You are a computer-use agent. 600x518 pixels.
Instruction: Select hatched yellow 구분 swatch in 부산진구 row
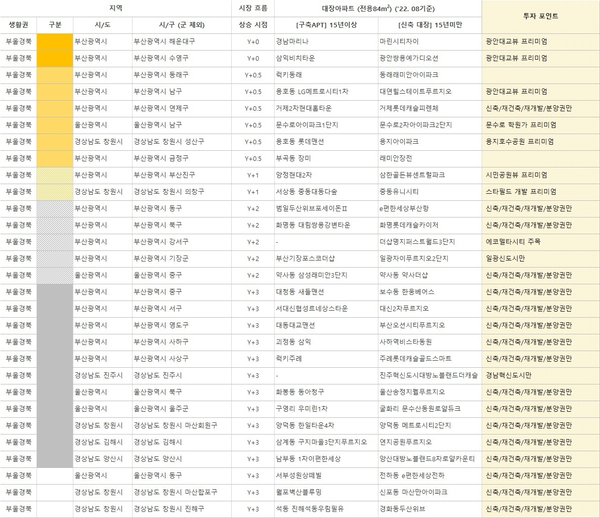[55, 175]
